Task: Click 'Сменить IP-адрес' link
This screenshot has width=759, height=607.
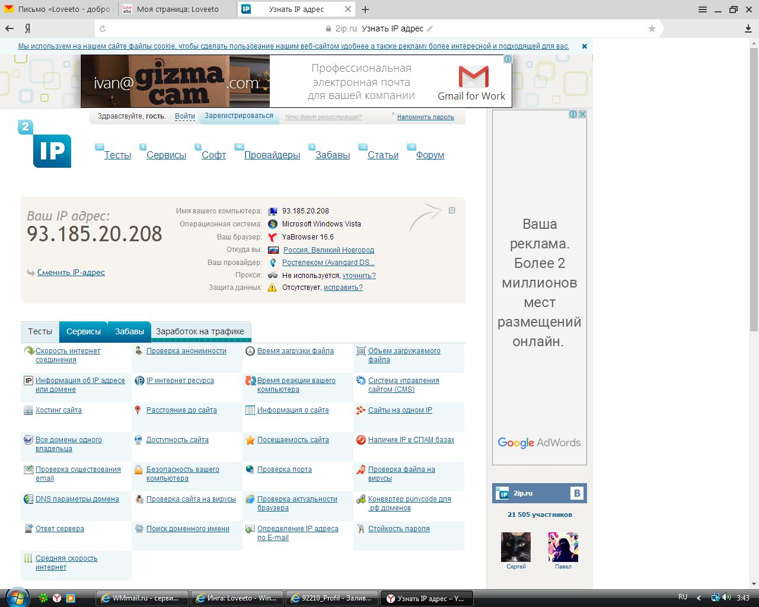Action: click(71, 272)
